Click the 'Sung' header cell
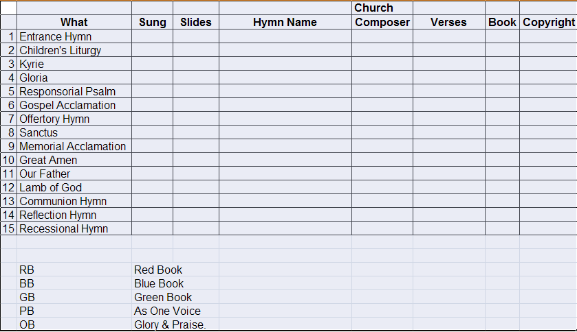Image resolution: width=577 pixels, height=332 pixels. 153,22
